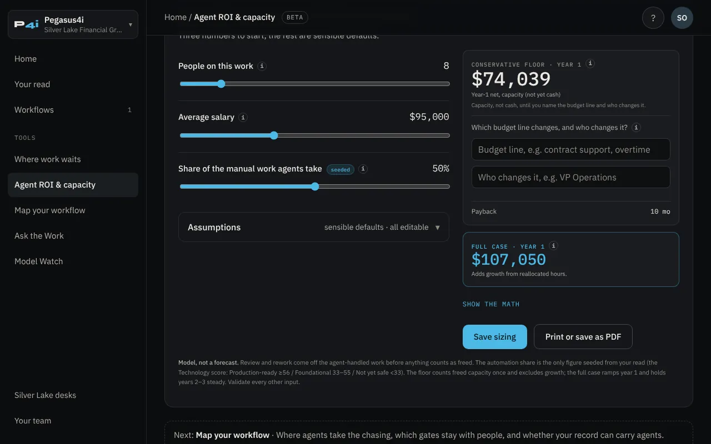This screenshot has width=711, height=444.
Task: Click the manual work share slider handle
Action: tap(315, 186)
